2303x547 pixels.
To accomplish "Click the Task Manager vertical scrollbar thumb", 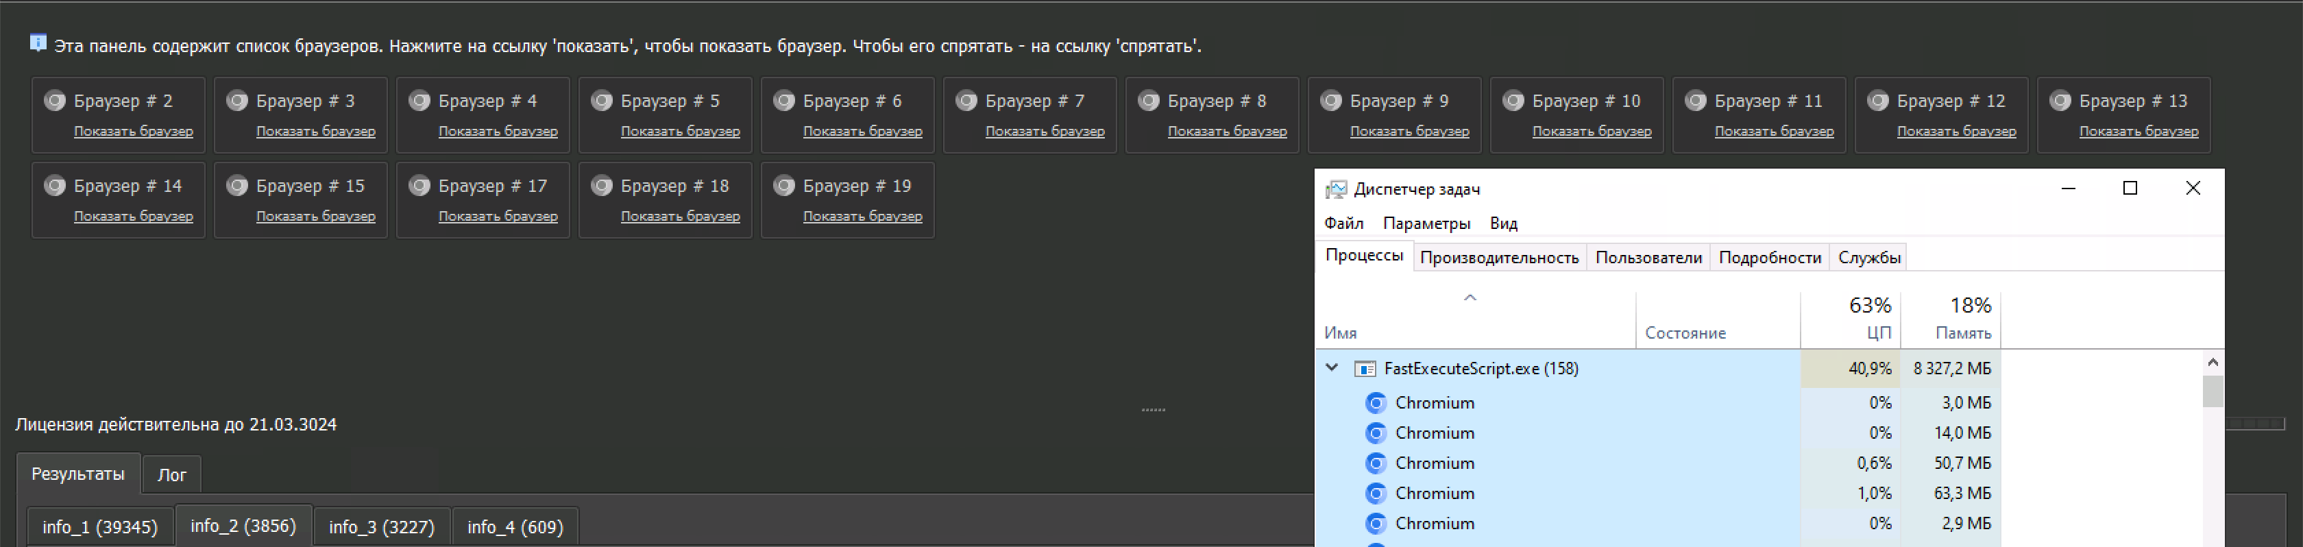I will tap(2212, 391).
